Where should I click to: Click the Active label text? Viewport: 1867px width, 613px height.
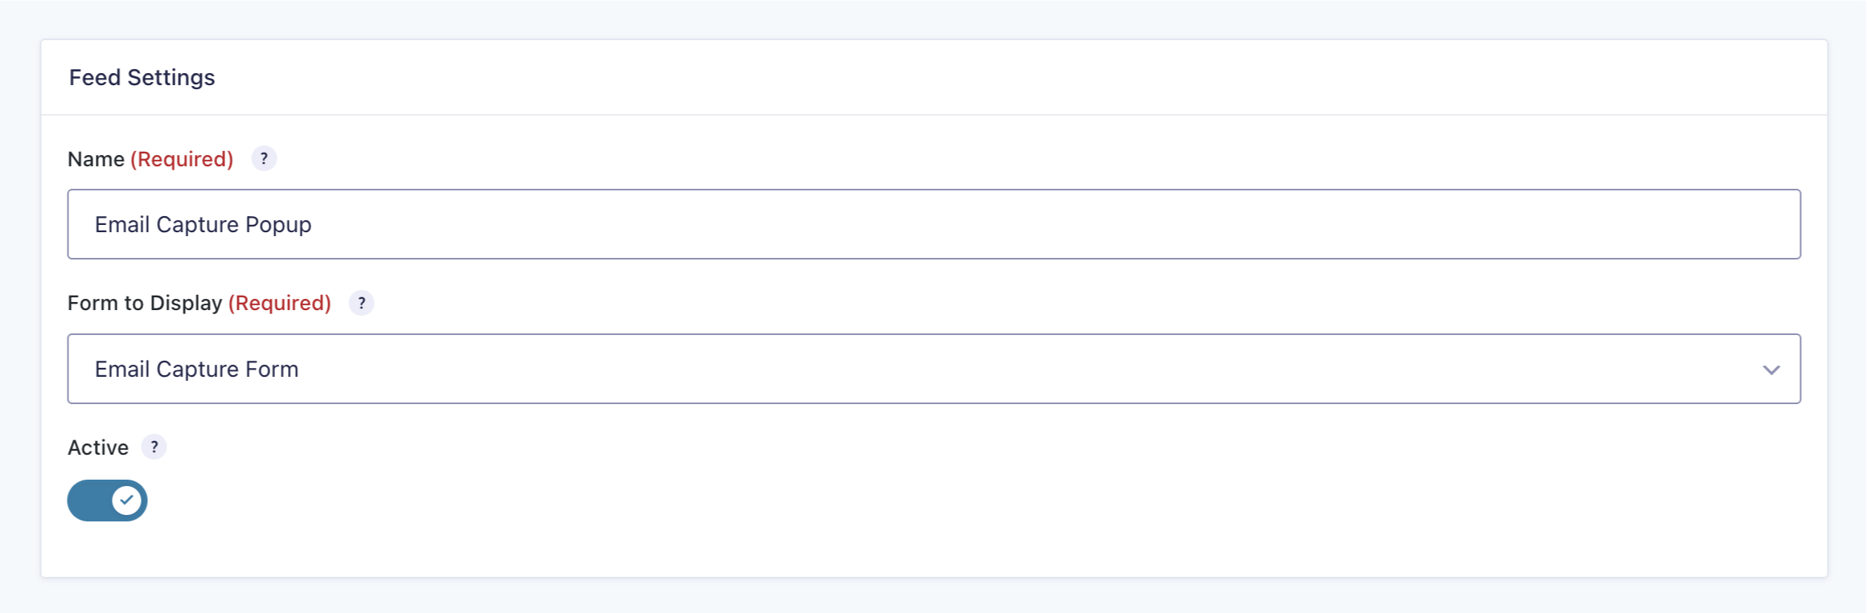(x=98, y=447)
